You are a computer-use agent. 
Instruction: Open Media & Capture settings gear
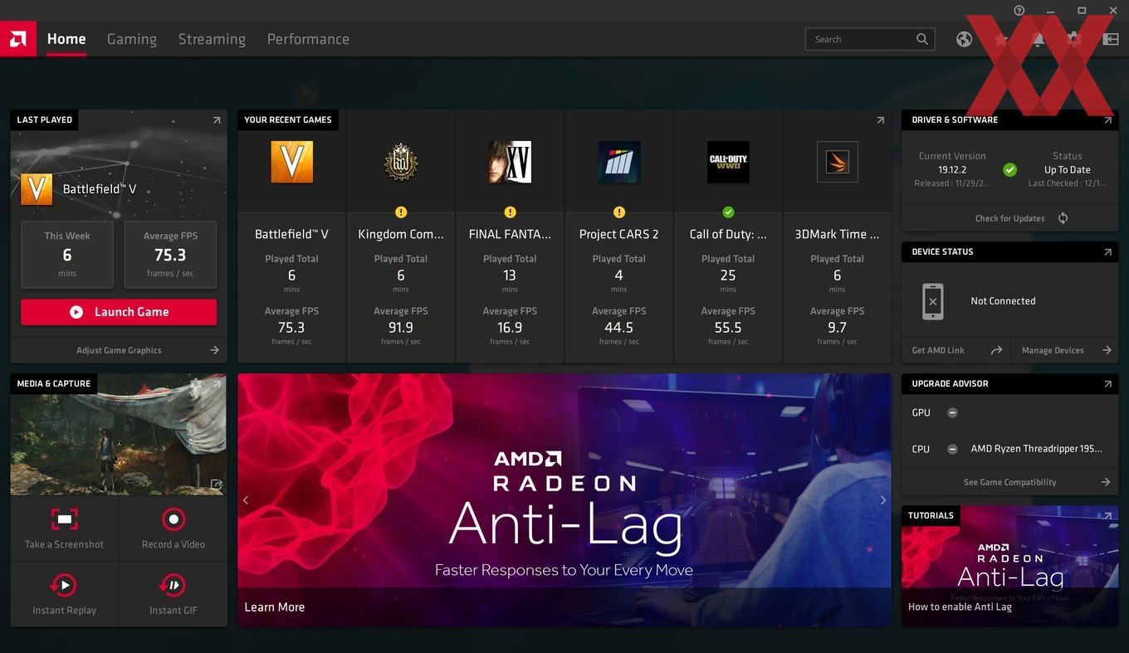196,384
